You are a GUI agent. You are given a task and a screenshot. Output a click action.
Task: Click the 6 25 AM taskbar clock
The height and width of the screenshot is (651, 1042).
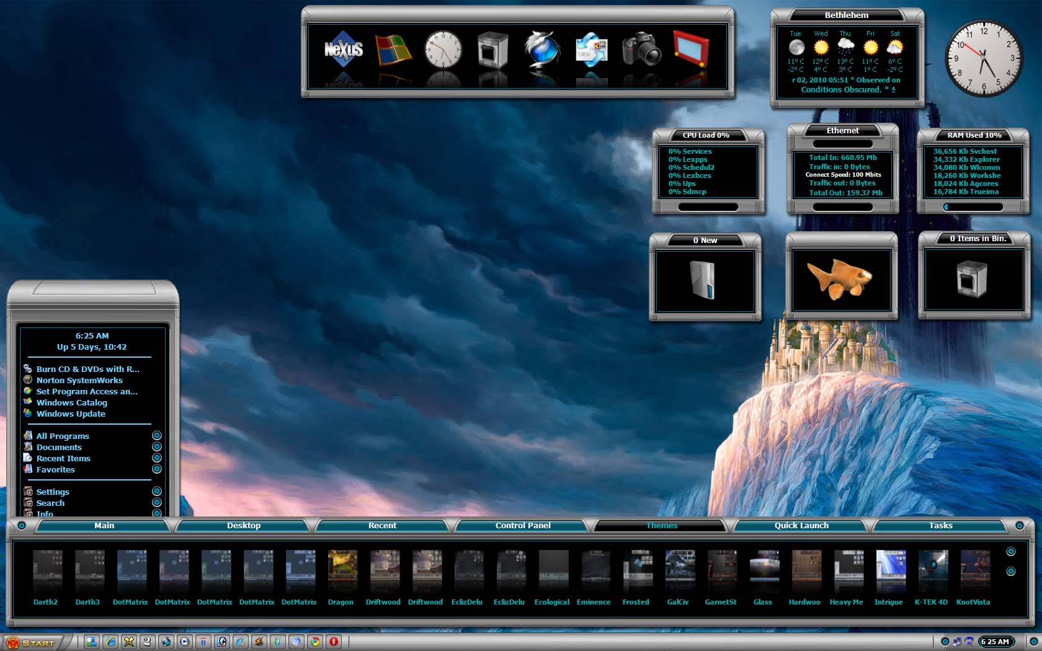point(995,642)
